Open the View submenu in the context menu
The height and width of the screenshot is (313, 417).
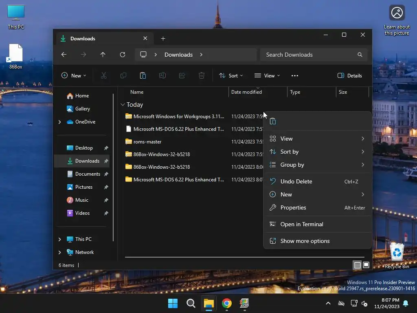click(317, 139)
